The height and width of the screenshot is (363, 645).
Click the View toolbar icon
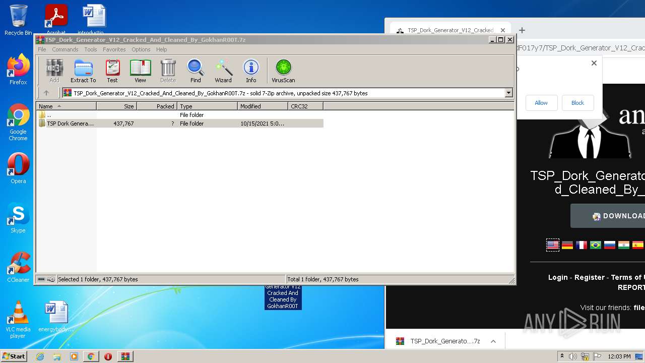pos(140,71)
